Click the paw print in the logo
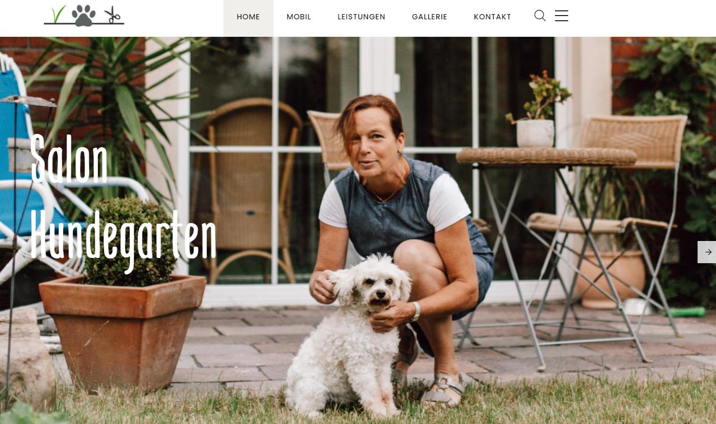 [x=84, y=15]
